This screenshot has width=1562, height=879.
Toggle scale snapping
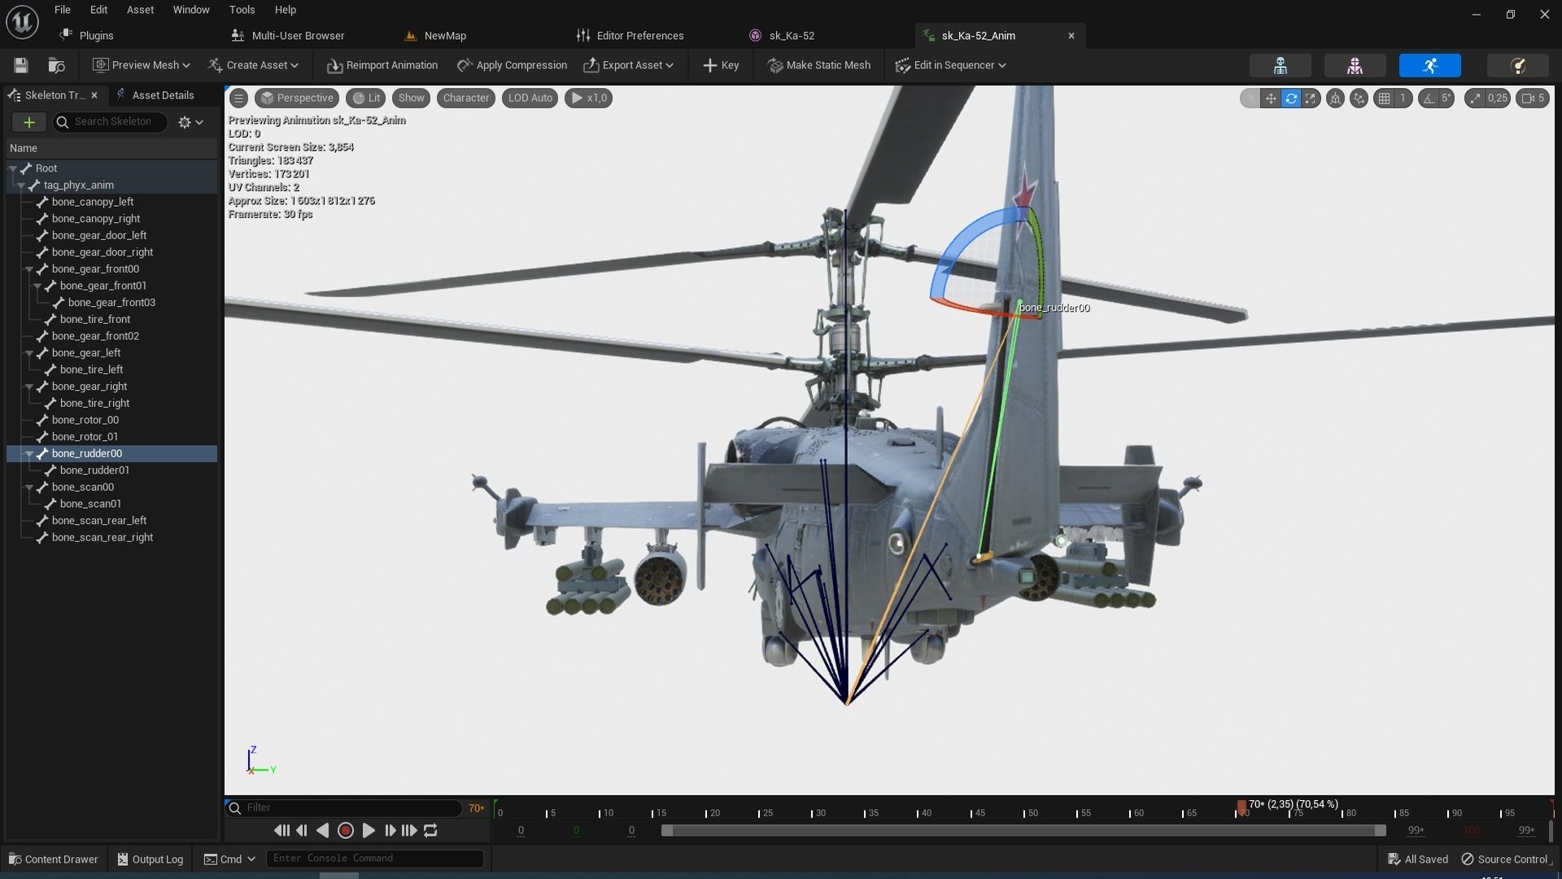(1474, 98)
